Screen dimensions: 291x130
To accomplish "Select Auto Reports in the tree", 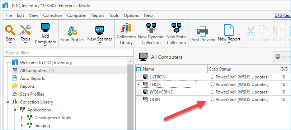I will point(33,78).
